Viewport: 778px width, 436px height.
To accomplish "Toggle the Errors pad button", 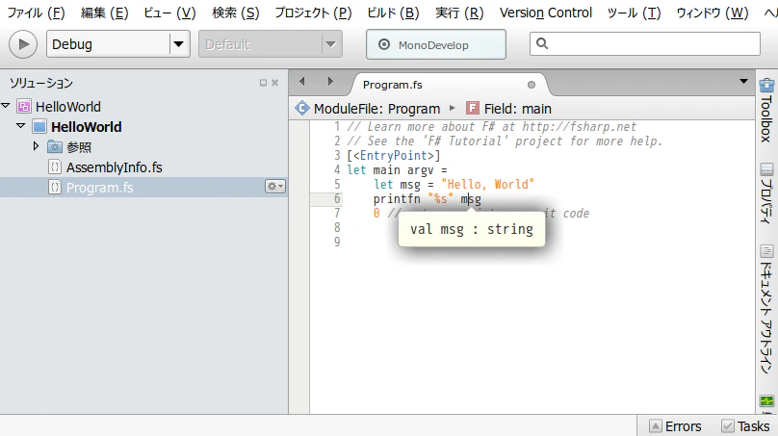I will point(675,426).
